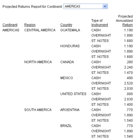
Task: Click the Continent column header
Action: click(x=10, y=25)
